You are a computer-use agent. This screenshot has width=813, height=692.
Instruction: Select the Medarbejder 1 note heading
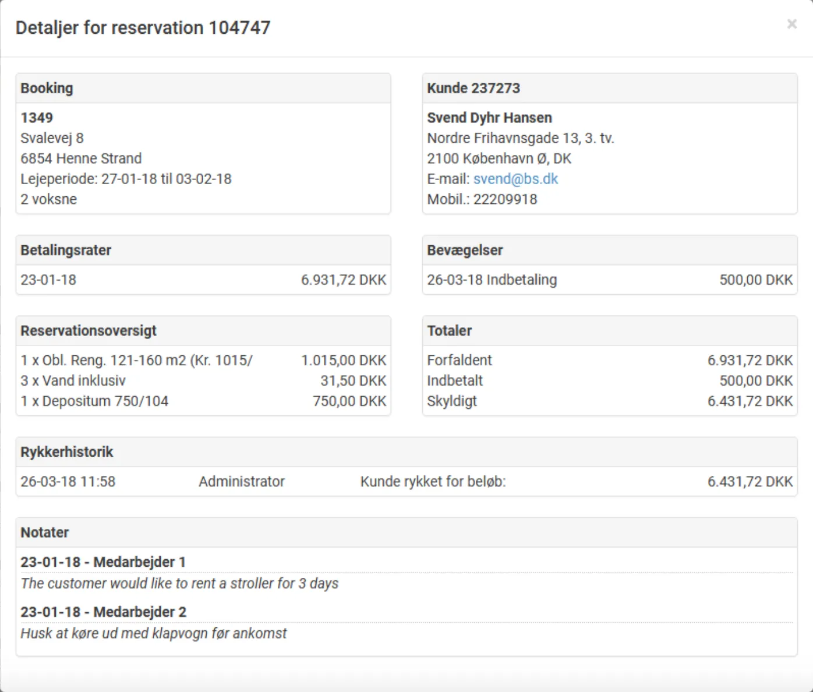tap(102, 562)
